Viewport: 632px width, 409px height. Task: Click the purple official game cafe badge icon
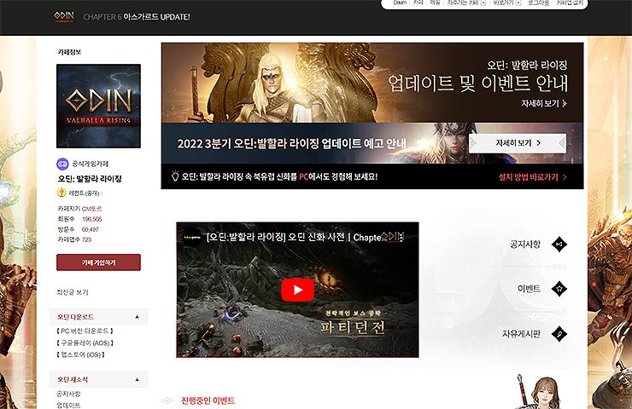click(x=62, y=164)
